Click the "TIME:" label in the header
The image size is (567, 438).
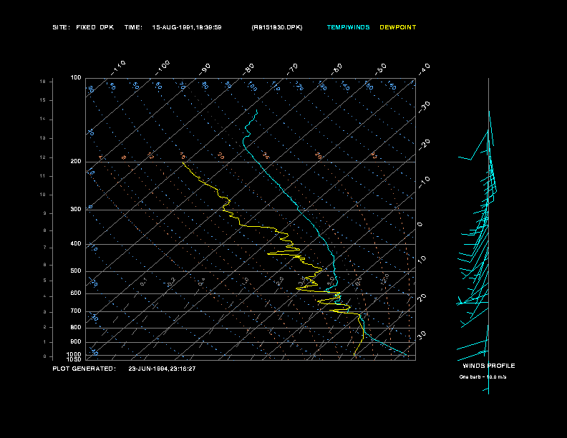[x=133, y=27]
